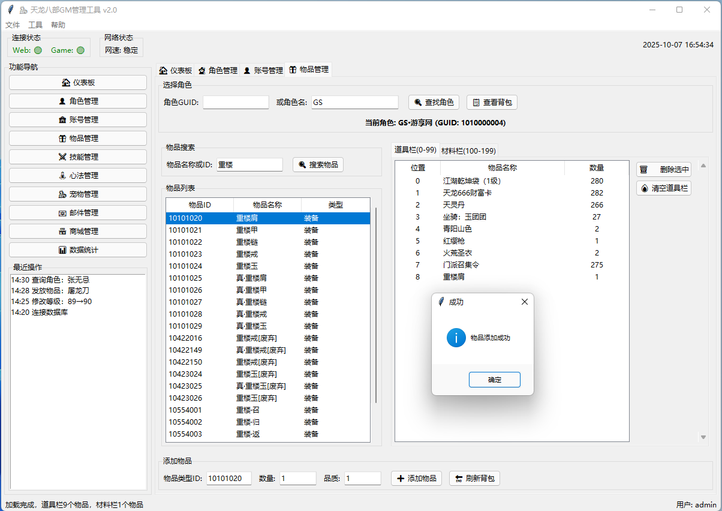Open 角色管理 from the left navigation
The height and width of the screenshot is (511, 722).
tap(78, 101)
